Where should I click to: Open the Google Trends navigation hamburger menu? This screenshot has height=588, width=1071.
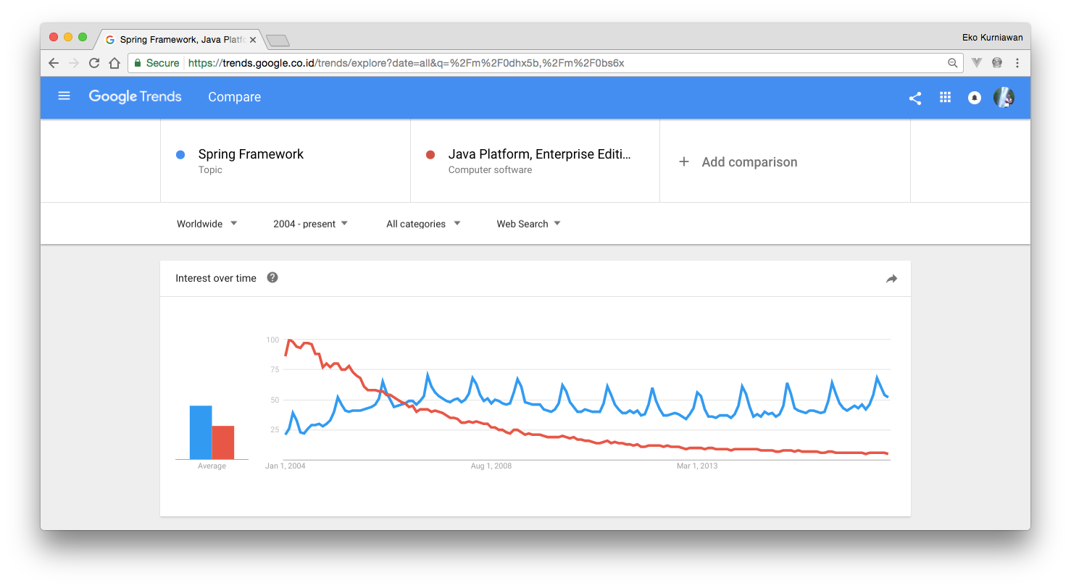tap(64, 96)
